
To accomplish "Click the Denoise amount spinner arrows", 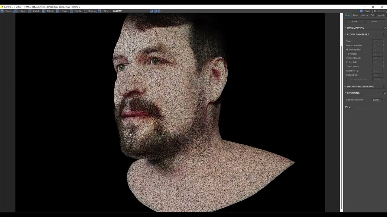I will tap(383, 100).
